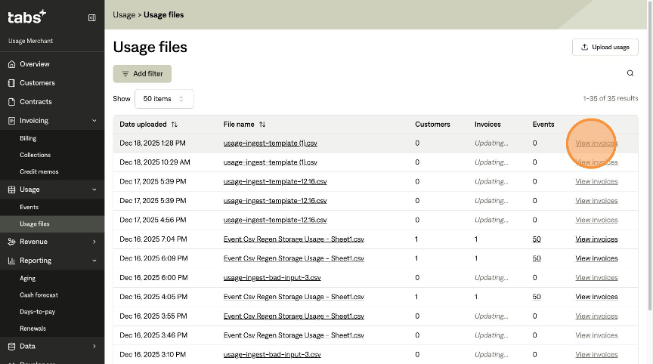Sort by Date uploaded arrows
653x364 pixels.
[175, 125]
